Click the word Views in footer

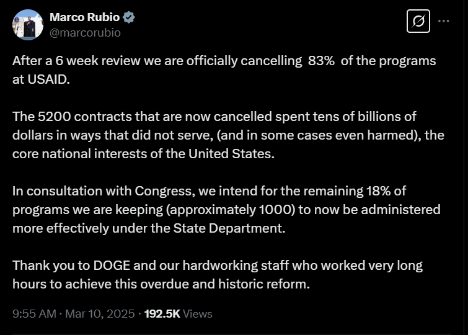(x=198, y=314)
